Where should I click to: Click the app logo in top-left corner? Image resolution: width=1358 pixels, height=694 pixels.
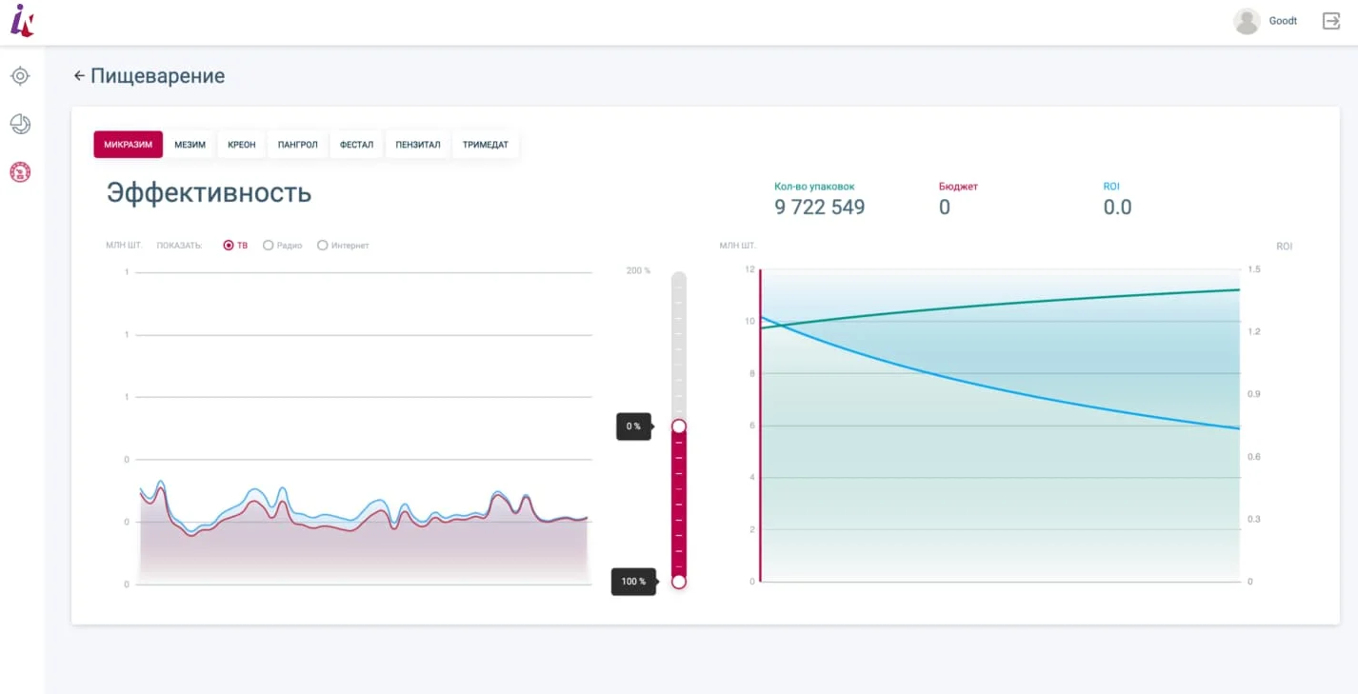coord(22,20)
